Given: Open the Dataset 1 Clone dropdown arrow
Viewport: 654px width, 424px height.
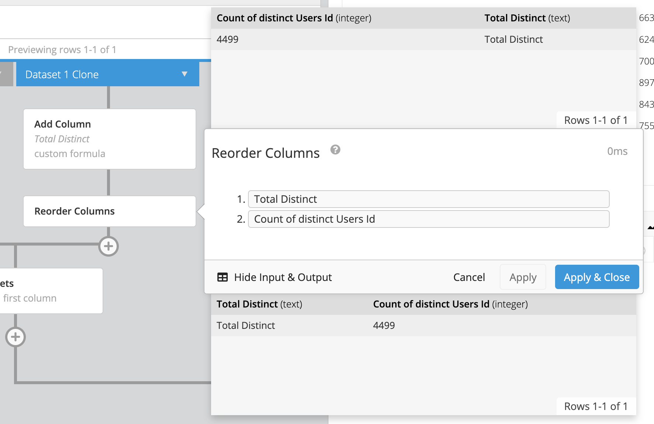Looking at the screenshot, I should [185, 74].
